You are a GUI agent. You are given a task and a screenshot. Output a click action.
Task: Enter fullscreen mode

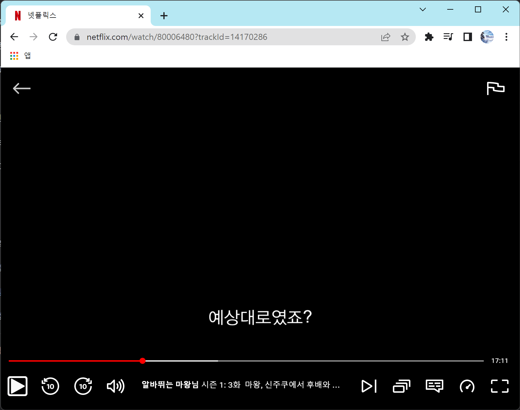[500, 386]
